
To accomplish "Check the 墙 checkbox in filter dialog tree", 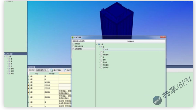I will click(101, 57).
